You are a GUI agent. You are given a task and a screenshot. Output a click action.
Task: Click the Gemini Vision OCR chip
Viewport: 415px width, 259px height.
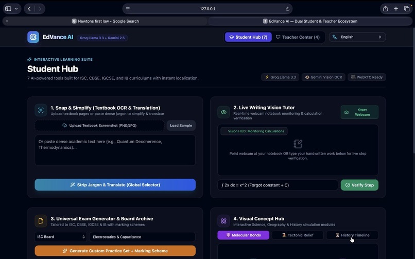[x=323, y=77]
